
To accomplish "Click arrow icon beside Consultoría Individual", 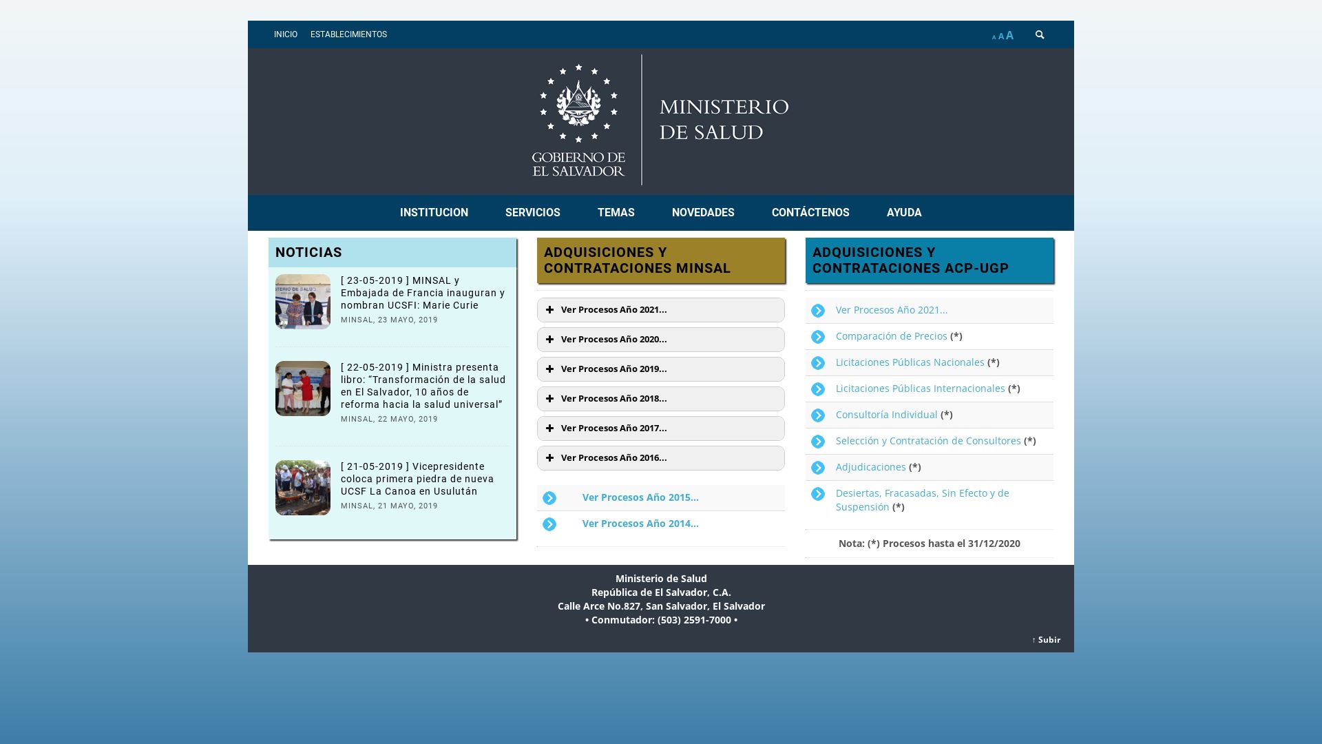I will [818, 415].
